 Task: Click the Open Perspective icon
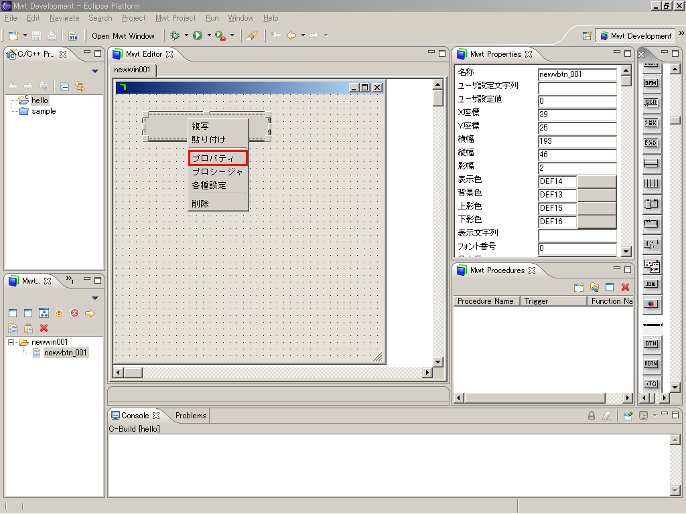(x=587, y=36)
